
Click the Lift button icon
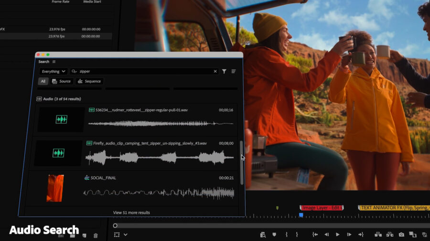click(378, 234)
